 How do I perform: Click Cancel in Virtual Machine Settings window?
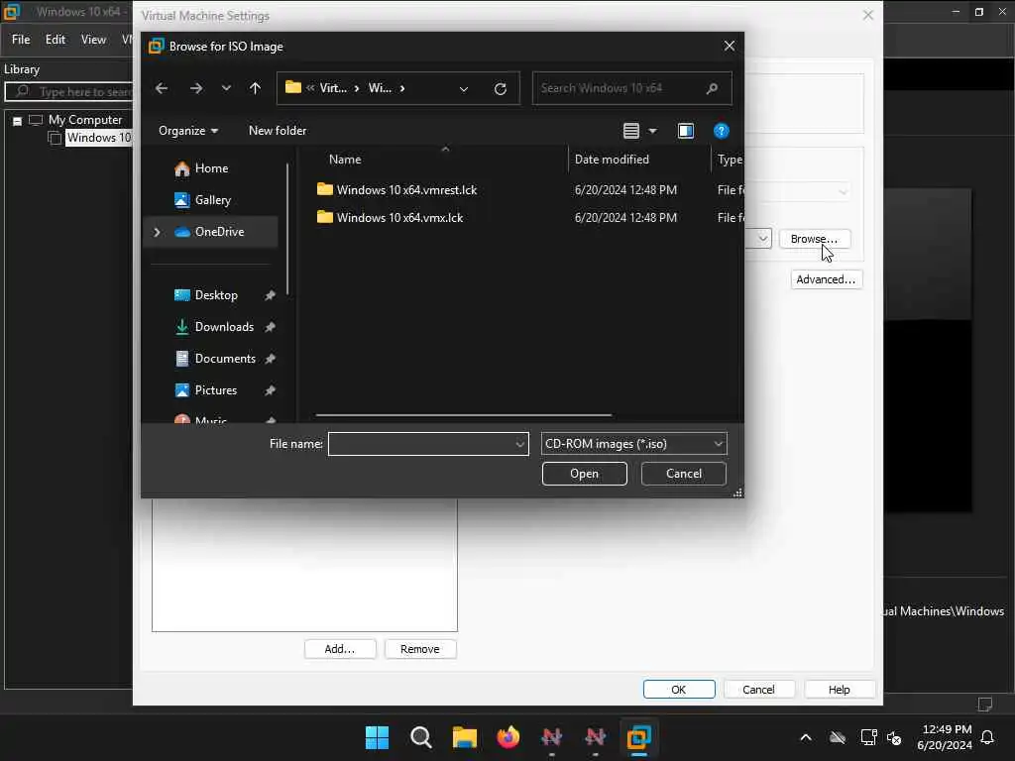coord(758,690)
